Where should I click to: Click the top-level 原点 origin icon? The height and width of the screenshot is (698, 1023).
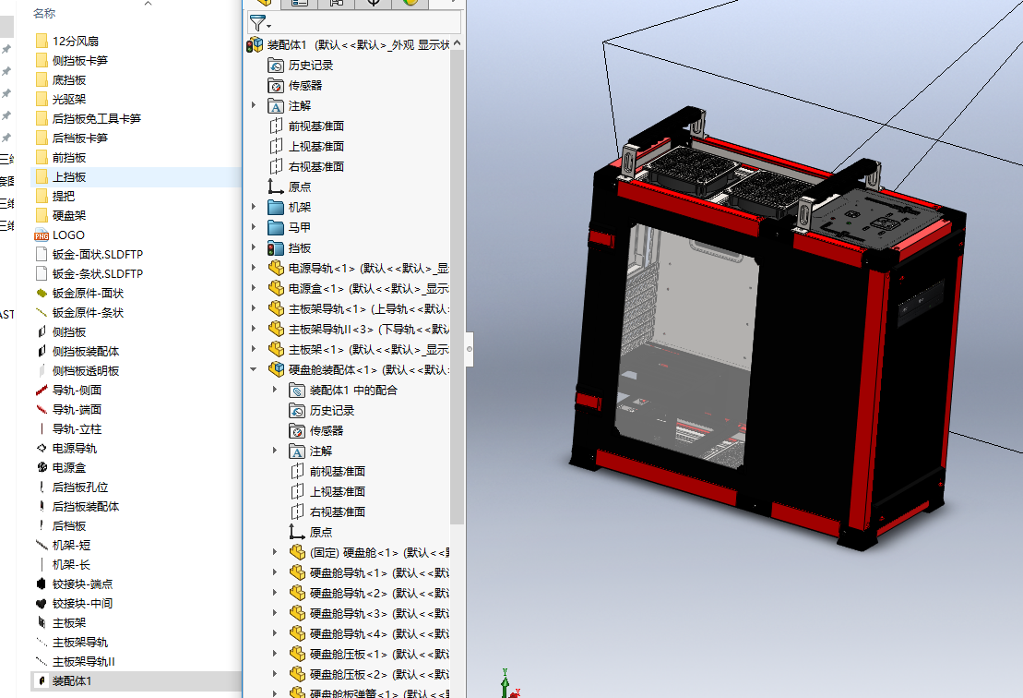coord(276,187)
